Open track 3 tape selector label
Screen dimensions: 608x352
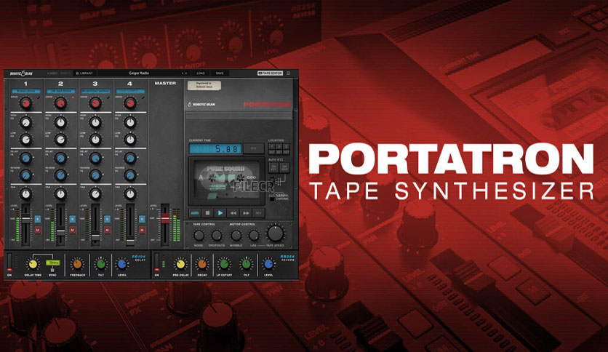95,92
